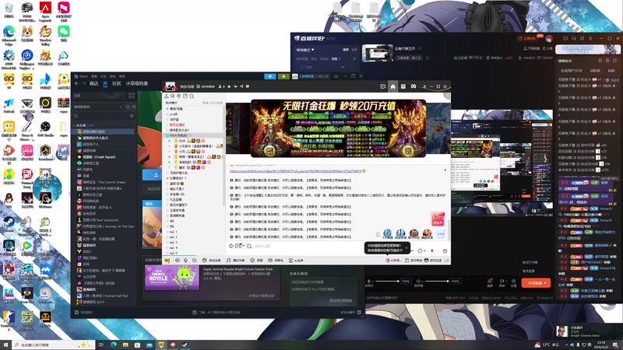Click Steam's blue announcements megaphone button
The image size is (623, 350).
pos(269,76)
